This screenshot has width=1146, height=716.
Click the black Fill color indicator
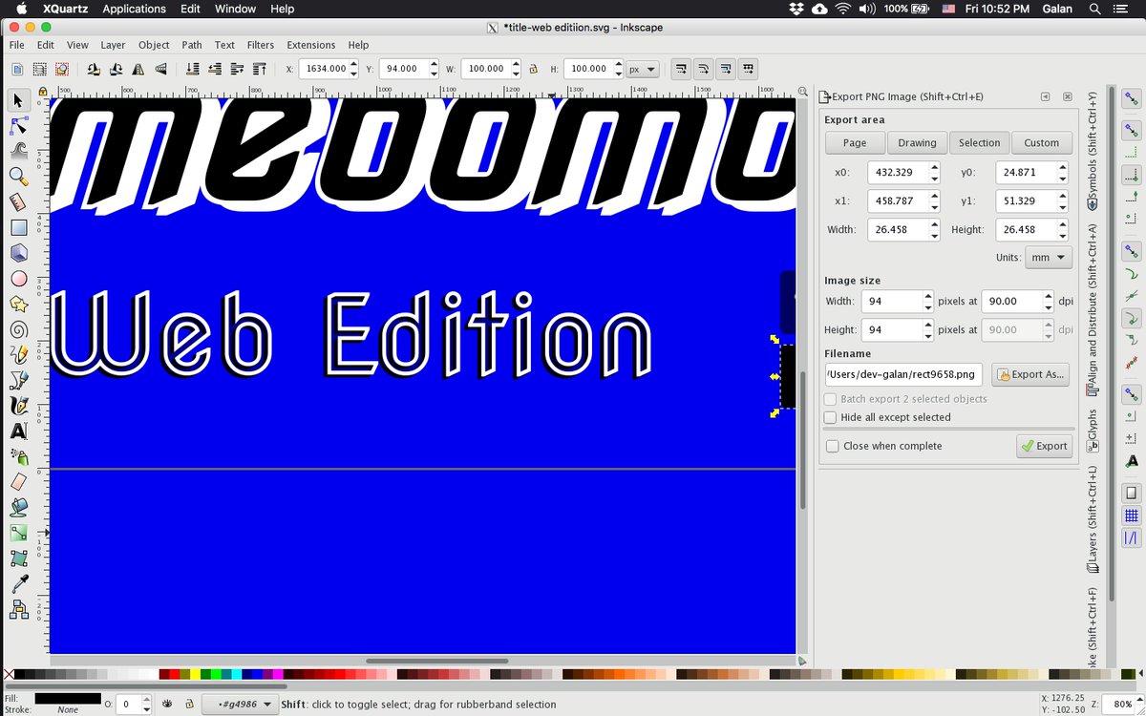pos(67,699)
